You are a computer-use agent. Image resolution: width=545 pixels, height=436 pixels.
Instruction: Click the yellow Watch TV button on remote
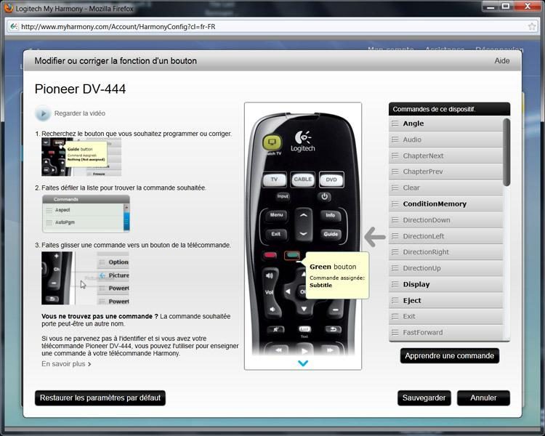coord(272,142)
